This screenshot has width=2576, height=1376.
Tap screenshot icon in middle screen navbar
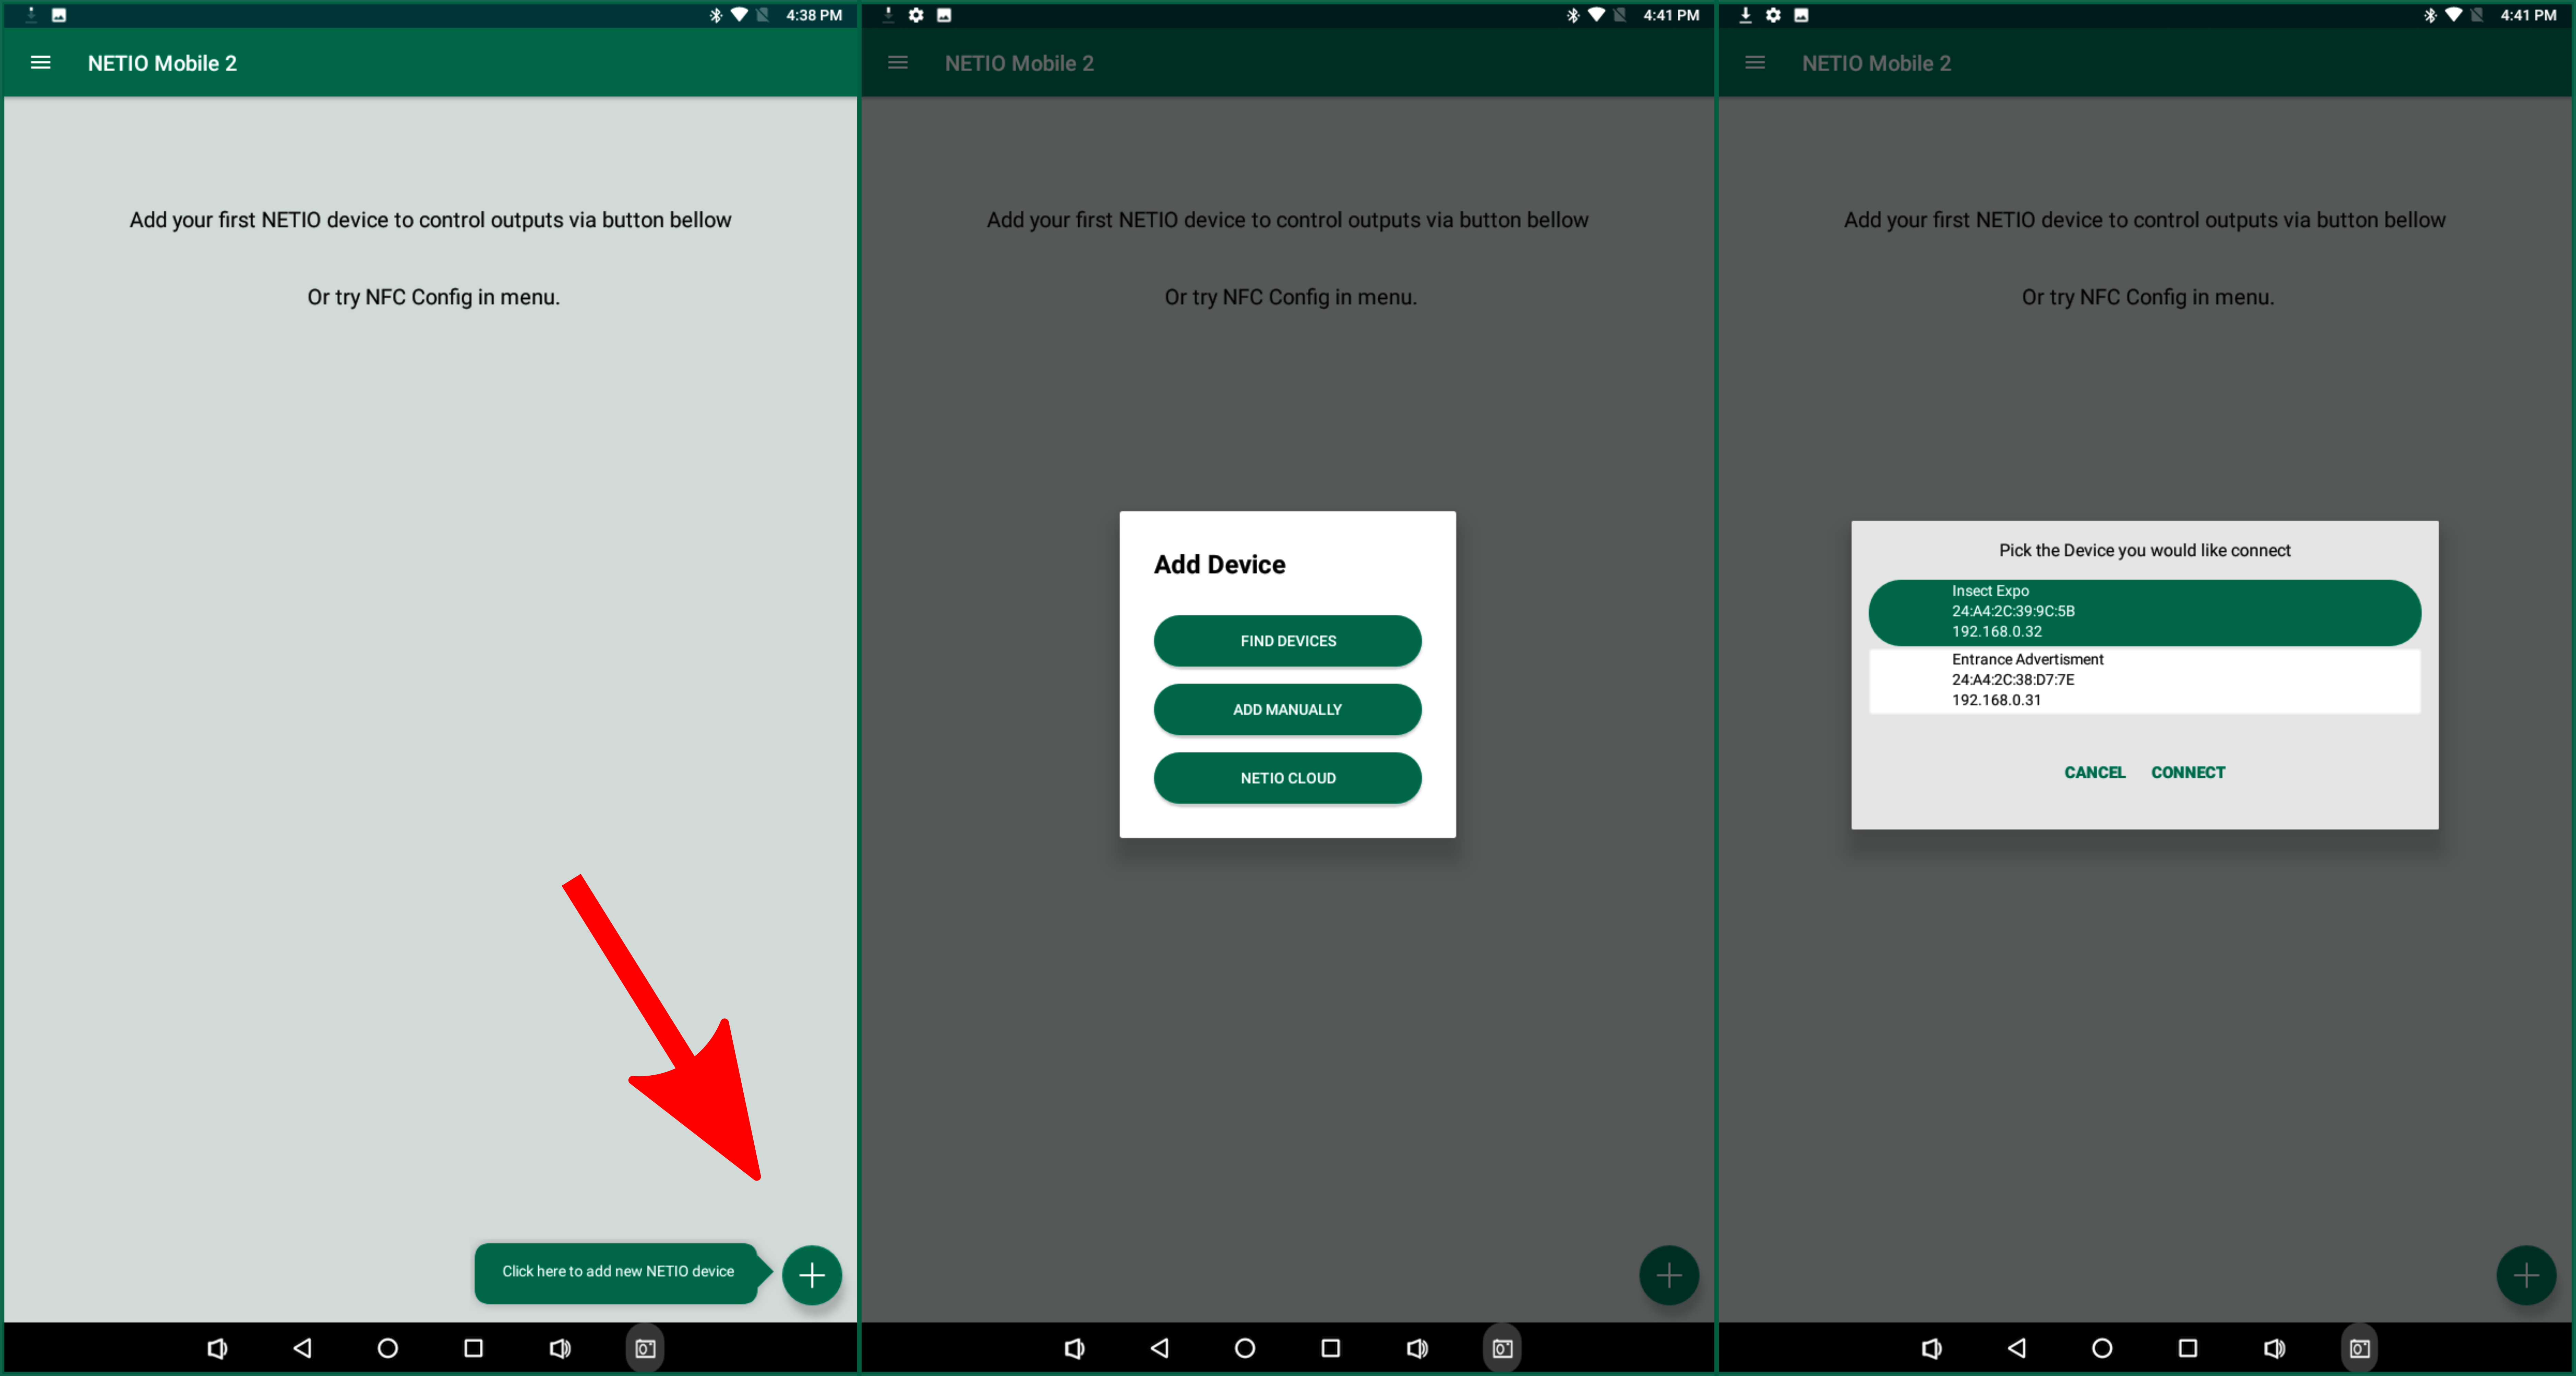click(x=1502, y=1349)
